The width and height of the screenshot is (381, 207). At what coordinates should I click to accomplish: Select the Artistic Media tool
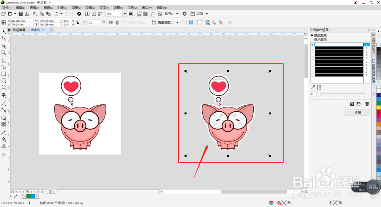pos(4,67)
